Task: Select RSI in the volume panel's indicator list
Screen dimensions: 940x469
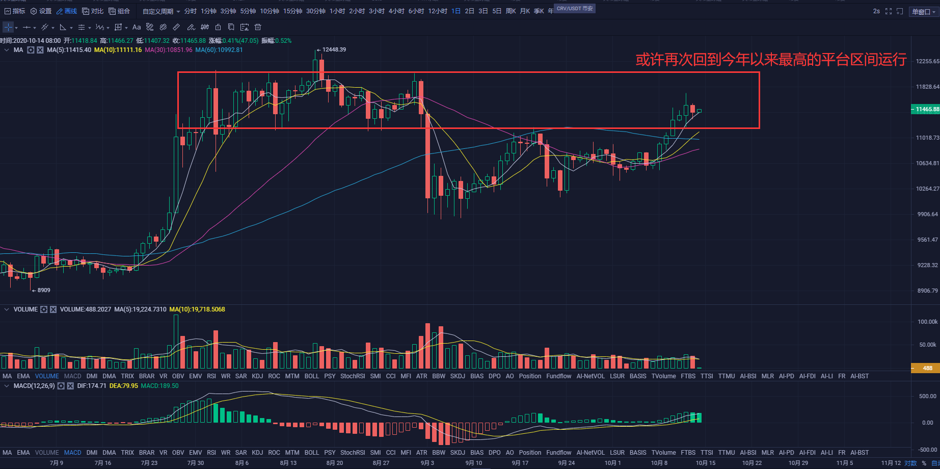Action: point(211,376)
